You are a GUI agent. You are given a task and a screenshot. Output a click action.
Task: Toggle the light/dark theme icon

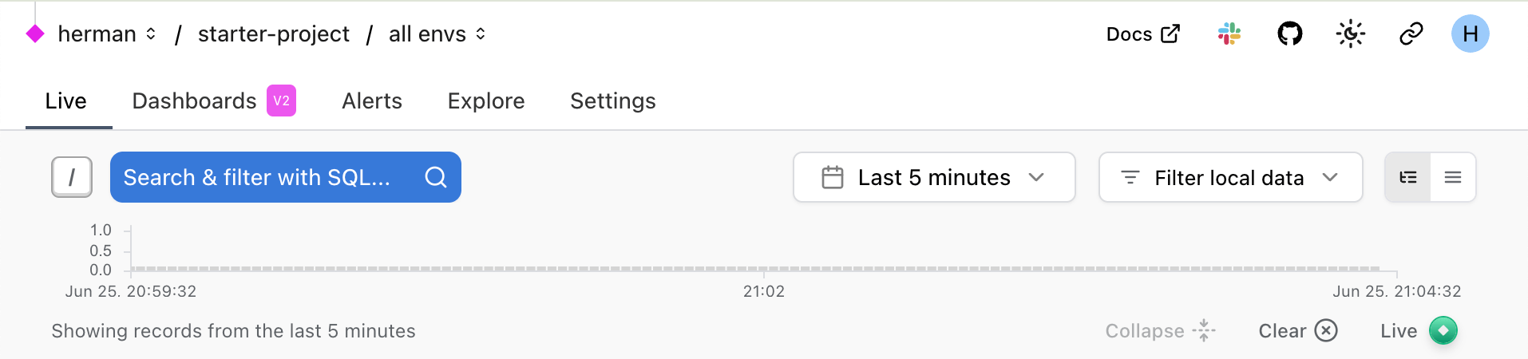tap(1350, 34)
